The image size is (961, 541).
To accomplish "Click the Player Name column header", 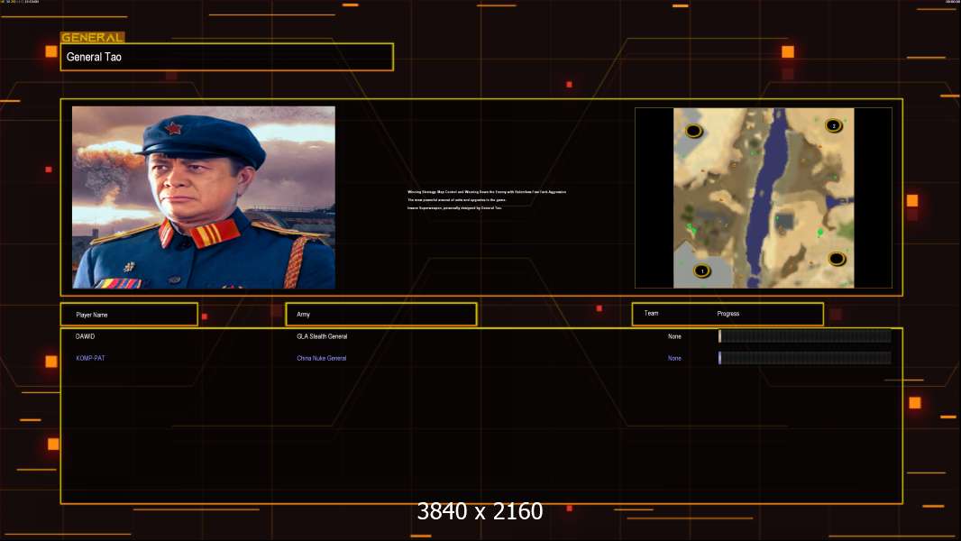I will (x=129, y=315).
